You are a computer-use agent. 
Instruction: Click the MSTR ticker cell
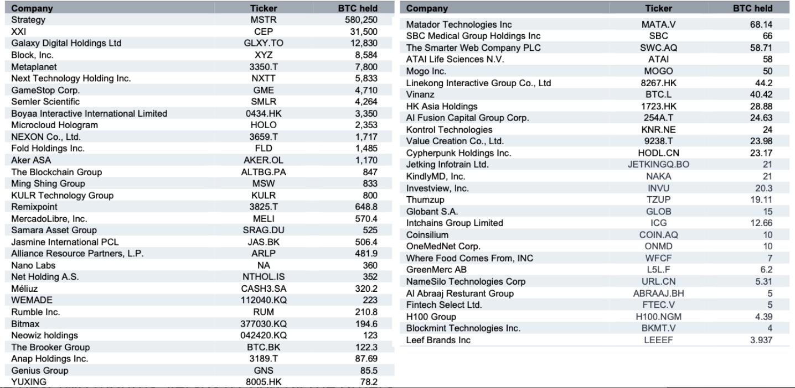click(x=264, y=20)
